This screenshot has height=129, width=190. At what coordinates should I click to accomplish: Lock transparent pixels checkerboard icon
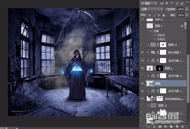coord(150,15)
